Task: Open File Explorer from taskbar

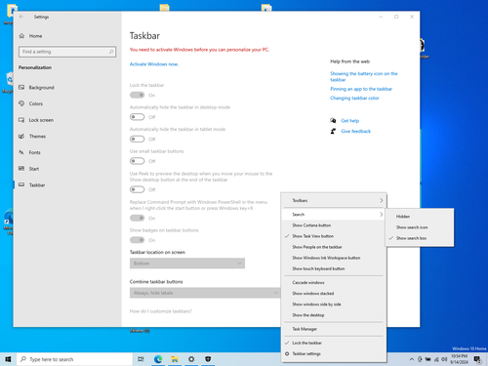Action: coord(175,359)
